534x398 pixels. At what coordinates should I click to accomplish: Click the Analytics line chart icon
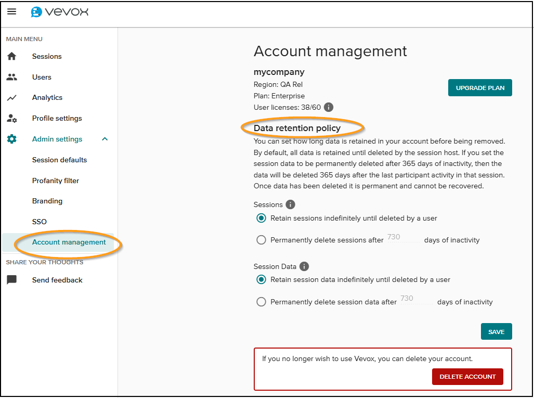[x=11, y=98]
